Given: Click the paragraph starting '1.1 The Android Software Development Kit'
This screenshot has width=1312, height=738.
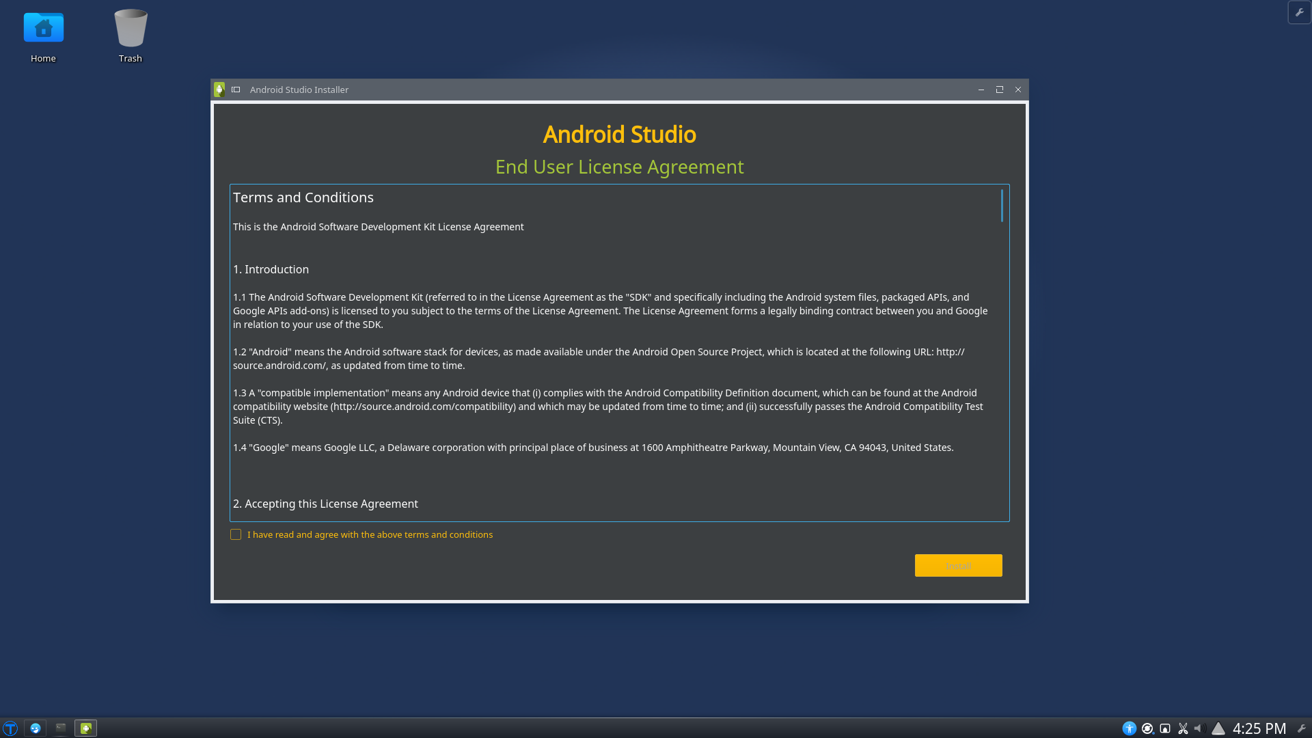Looking at the screenshot, I should [610, 311].
